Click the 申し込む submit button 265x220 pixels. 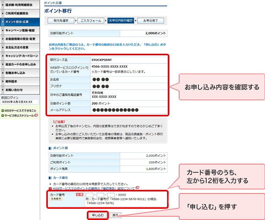[x=98, y=215]
